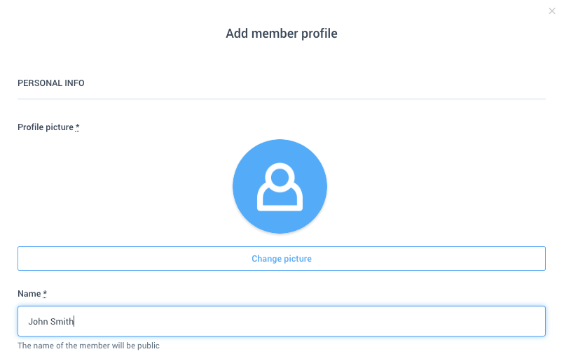Click the word picture in Change picture

(x=297, y=259)
